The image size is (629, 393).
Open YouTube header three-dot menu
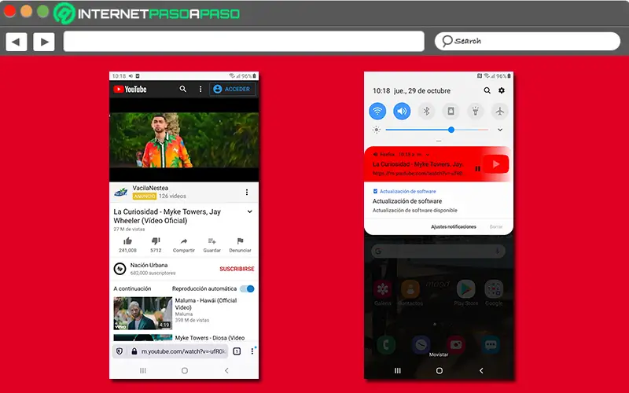(200, 89)
